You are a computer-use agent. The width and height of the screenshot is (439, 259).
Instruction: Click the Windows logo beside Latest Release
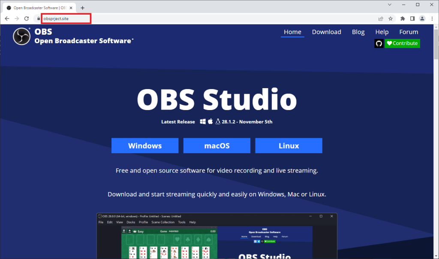click(x=203, y=122)
